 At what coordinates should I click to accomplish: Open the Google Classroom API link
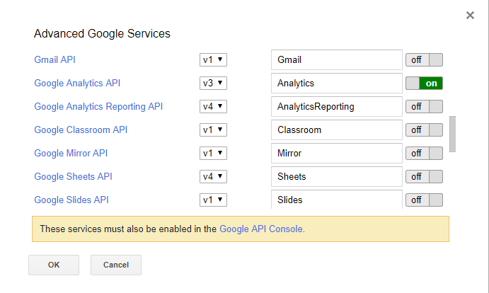tap(81, 130)
